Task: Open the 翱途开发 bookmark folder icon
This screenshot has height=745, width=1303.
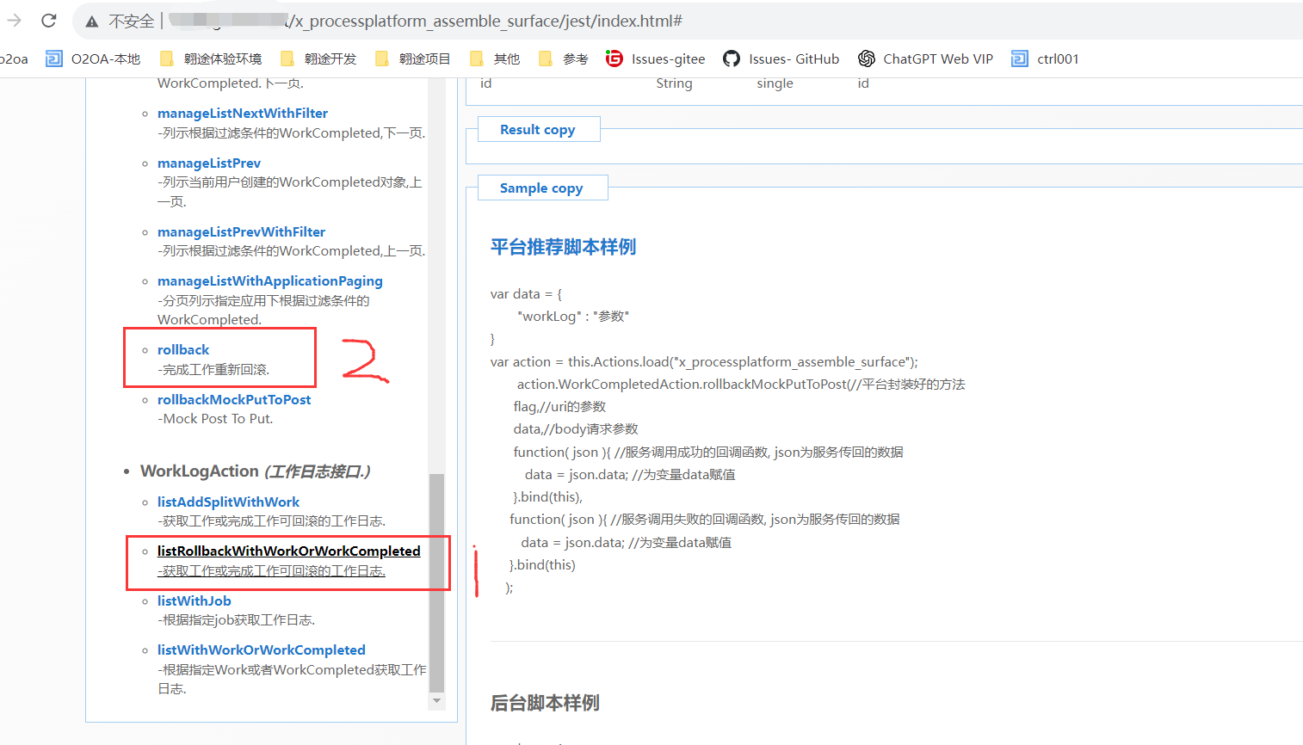Action: 287,58
